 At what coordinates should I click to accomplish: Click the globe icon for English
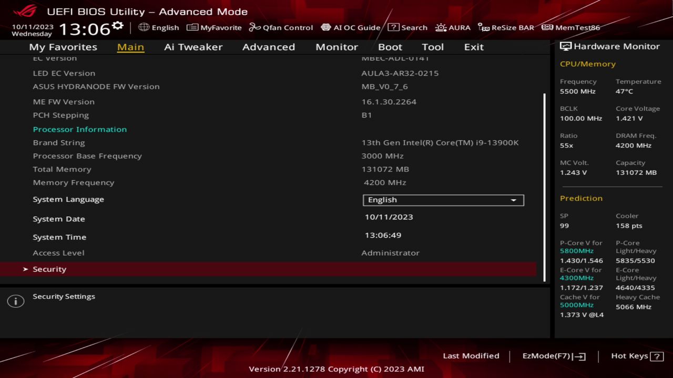144,27
